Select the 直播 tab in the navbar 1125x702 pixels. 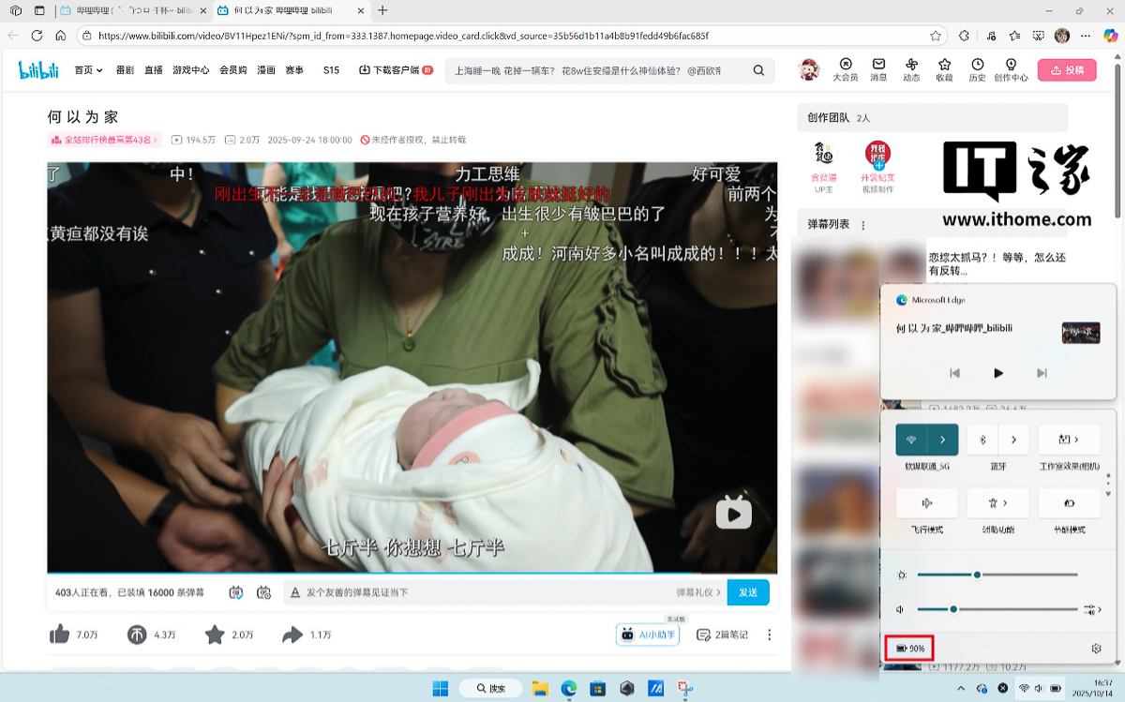click(x=153, y=70)
